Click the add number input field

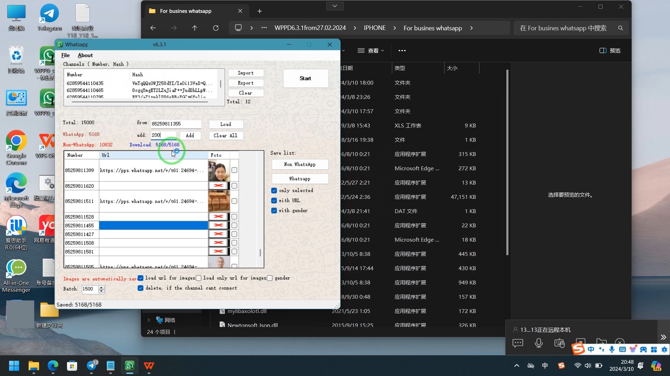164,135
